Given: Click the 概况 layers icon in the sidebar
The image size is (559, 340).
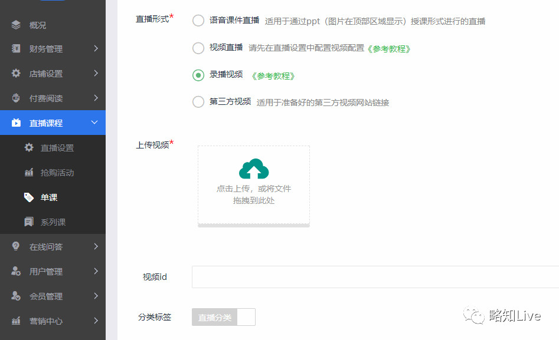Looking at the screenshot, I should pos(16,25).
